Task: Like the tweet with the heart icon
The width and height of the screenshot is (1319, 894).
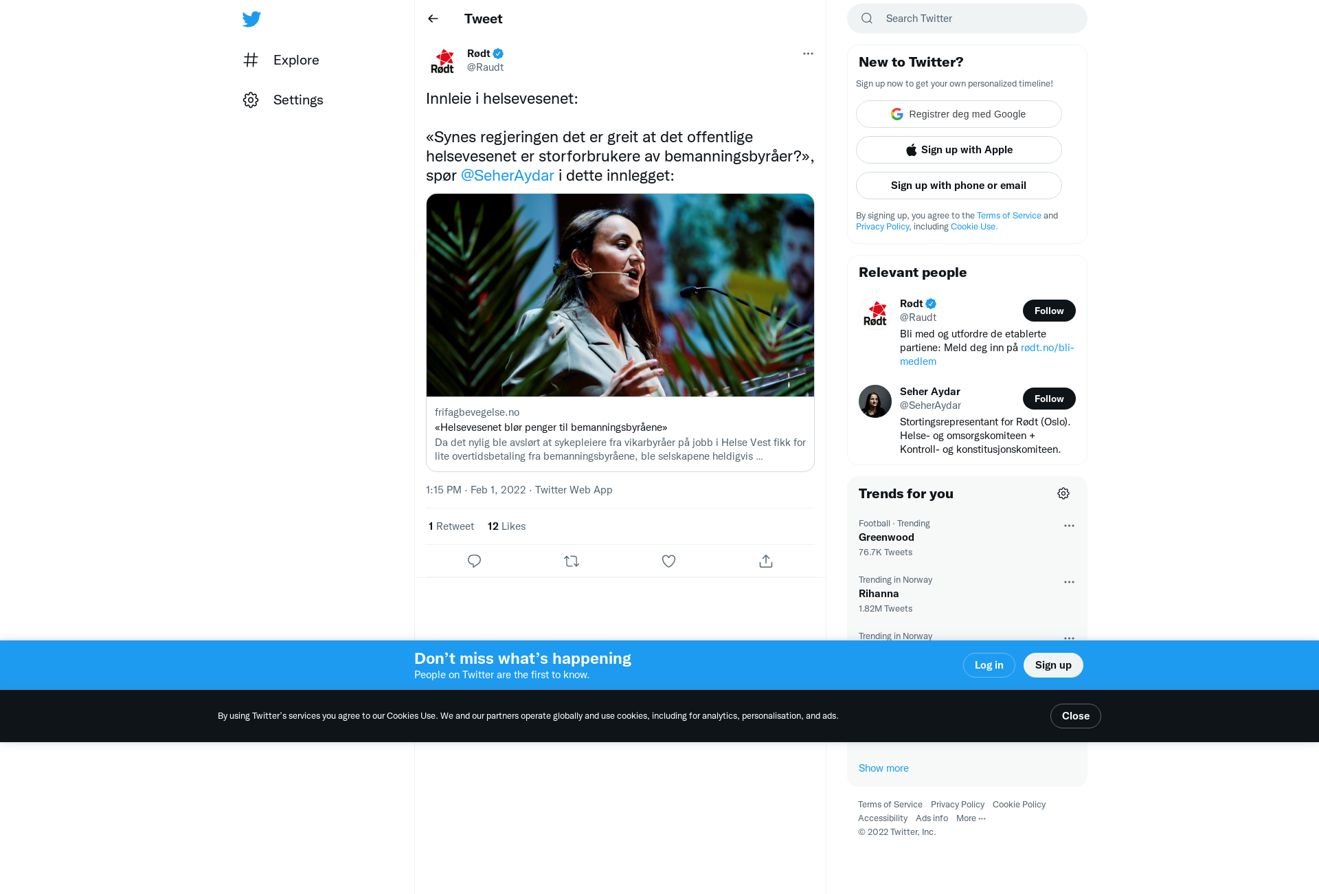Action: coord(668,561)
